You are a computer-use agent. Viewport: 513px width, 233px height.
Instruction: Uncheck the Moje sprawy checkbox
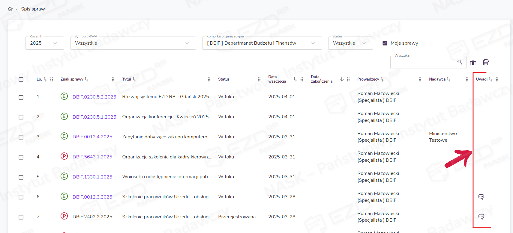(385, 43)
